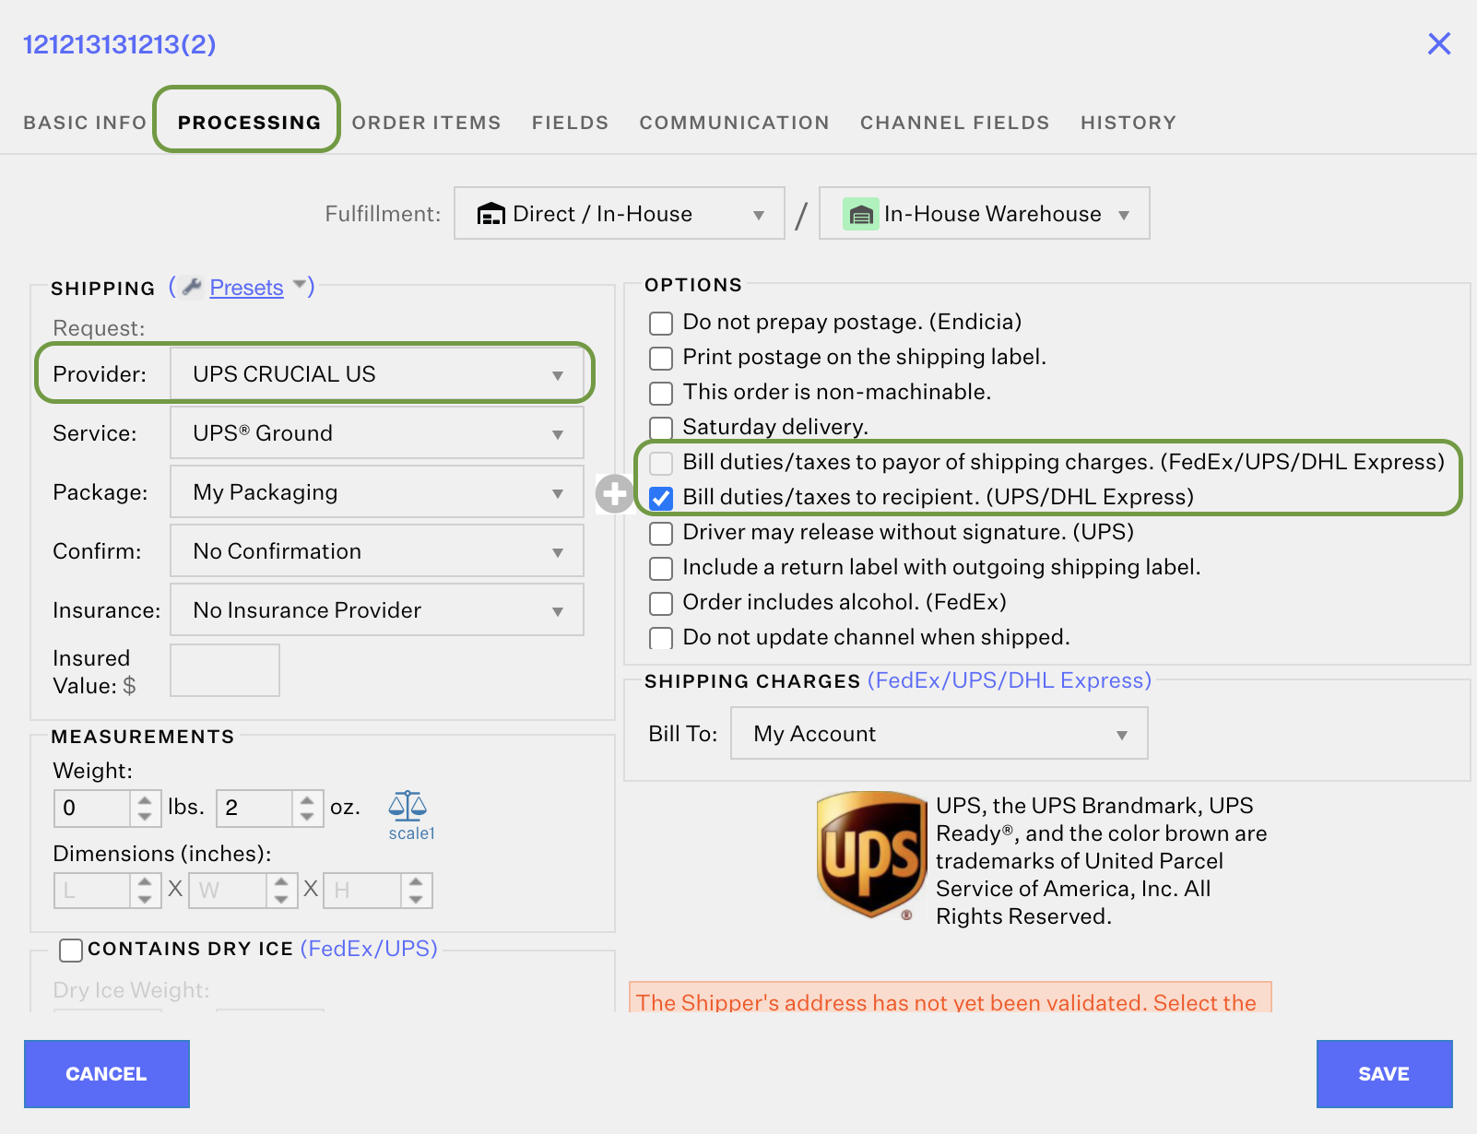Check Include a return label option
The image size is (1477, 1134).
pos(661,568)
